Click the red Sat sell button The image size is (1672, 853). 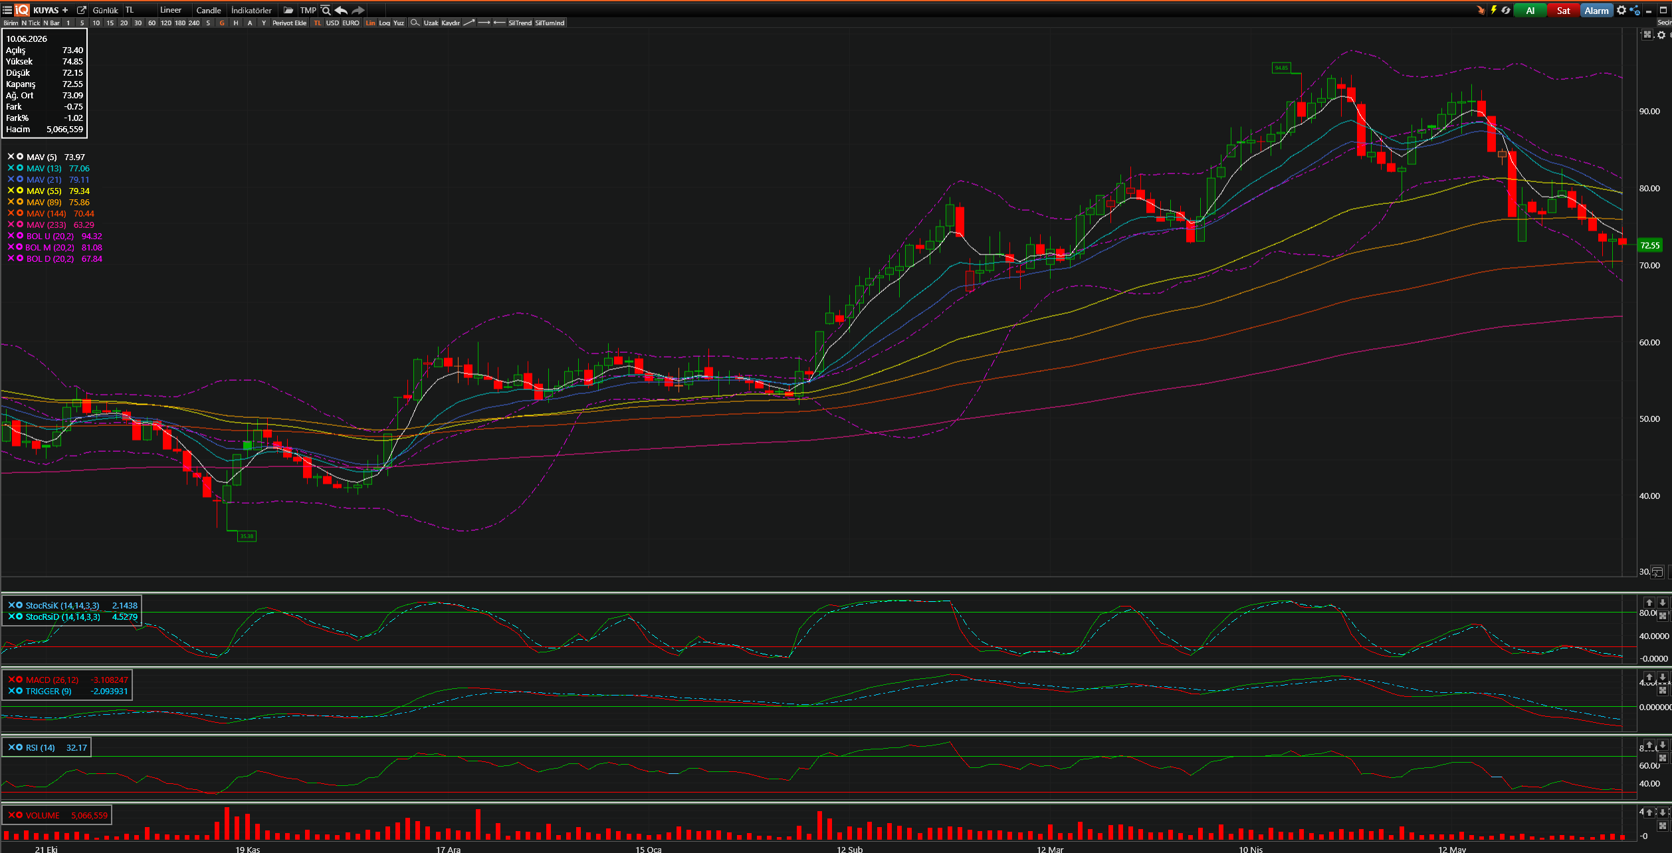(1563, 10)
